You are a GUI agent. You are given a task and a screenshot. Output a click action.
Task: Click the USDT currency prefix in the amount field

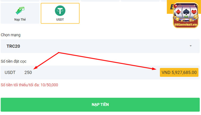pos(10,72)
